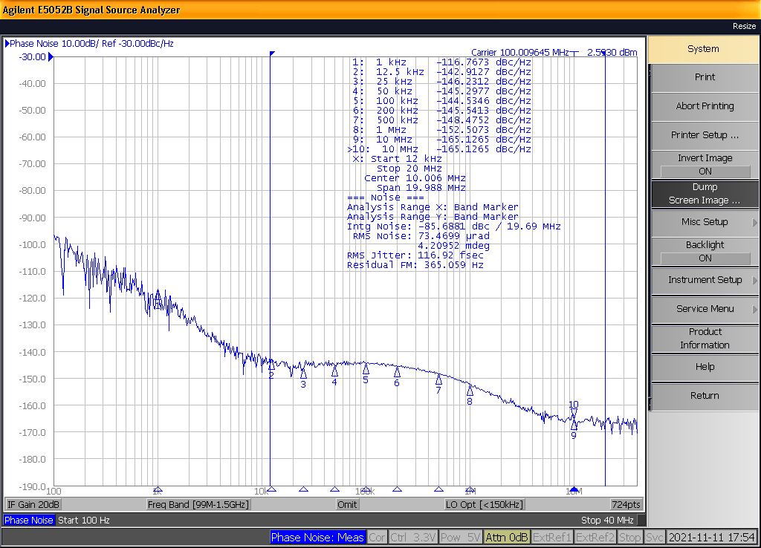Click the Stop 40 MHz readout

point(607,521)
